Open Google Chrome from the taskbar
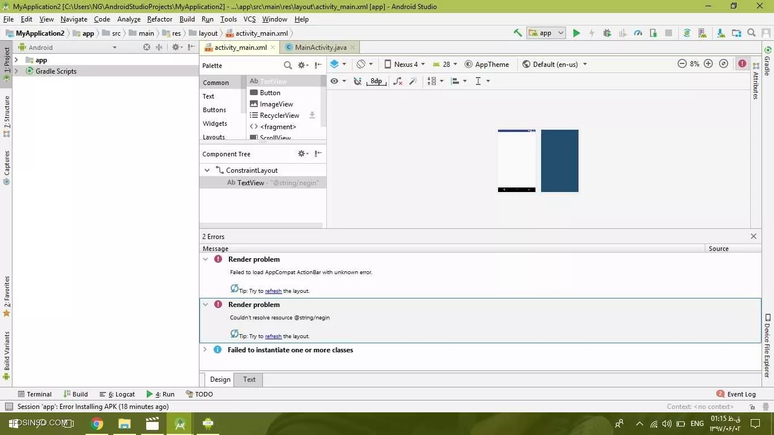 (97, 424)
